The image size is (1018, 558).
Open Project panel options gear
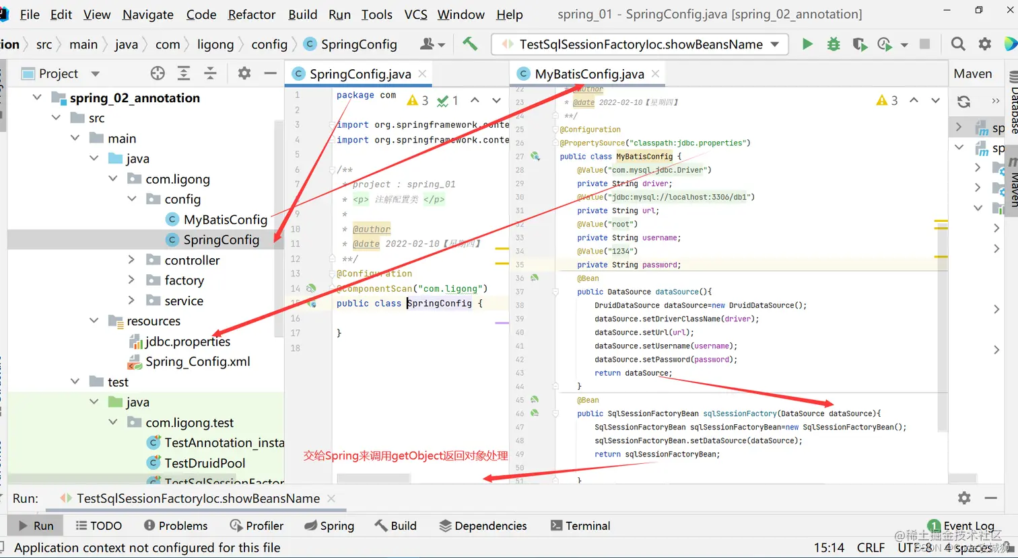[x=244, y=73]
